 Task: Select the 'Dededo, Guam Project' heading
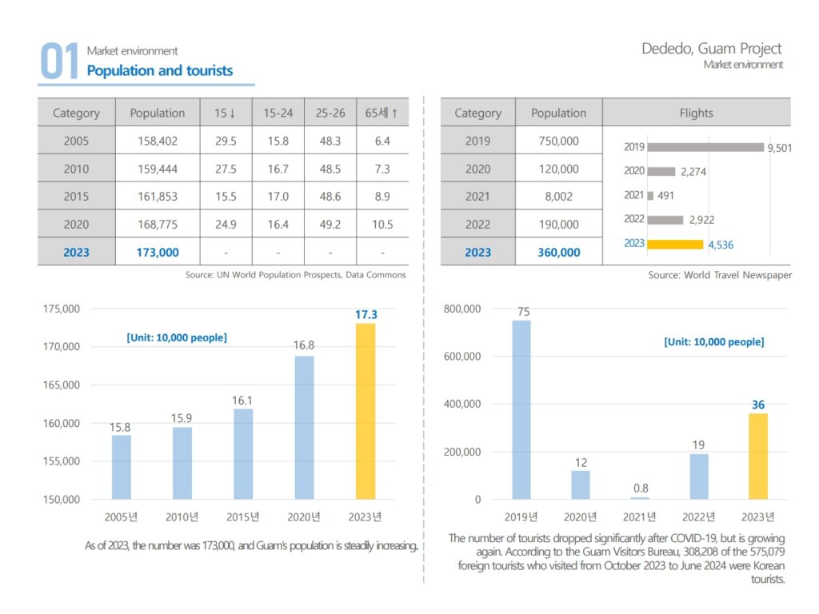click(712, 49)
